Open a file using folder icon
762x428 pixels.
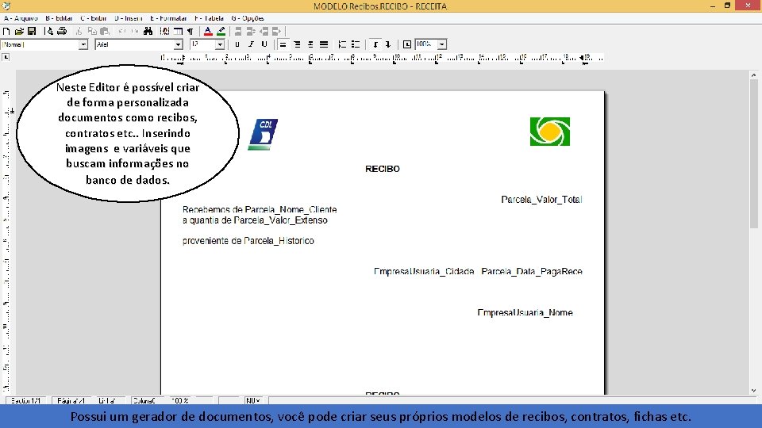click(19, 31)
